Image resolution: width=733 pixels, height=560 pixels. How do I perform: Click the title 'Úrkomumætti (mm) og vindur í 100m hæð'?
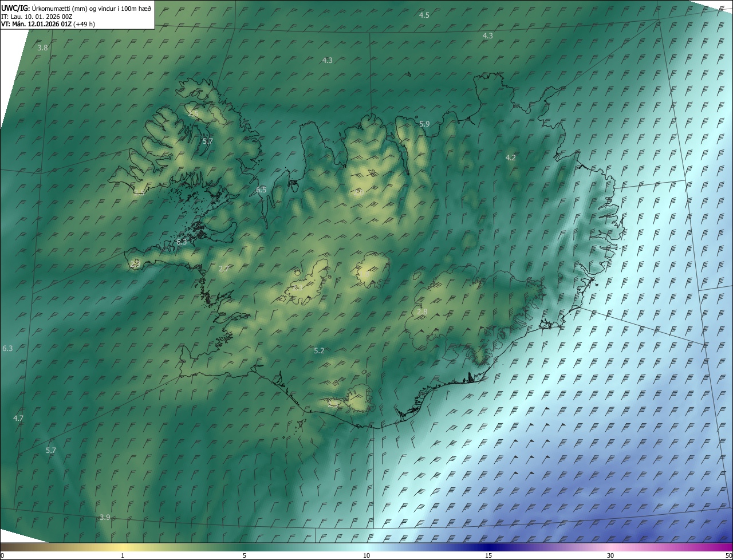(91, 8)
